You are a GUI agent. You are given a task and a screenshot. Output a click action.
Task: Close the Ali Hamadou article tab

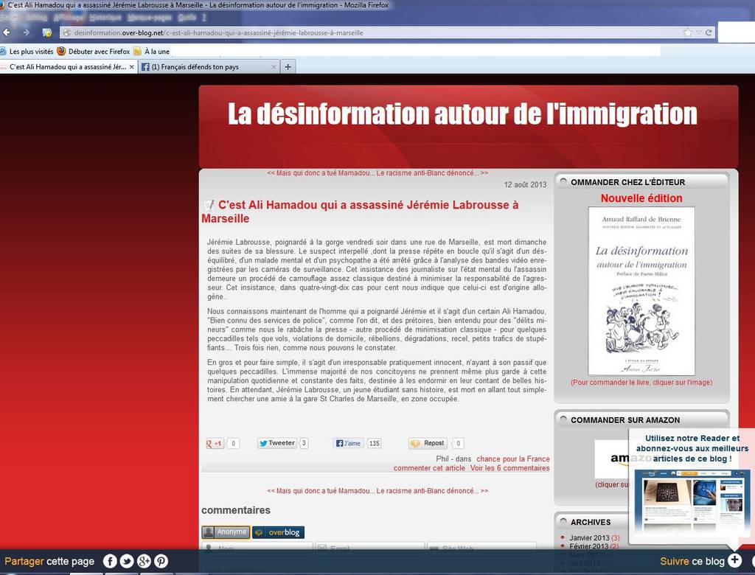coord(131,67)
